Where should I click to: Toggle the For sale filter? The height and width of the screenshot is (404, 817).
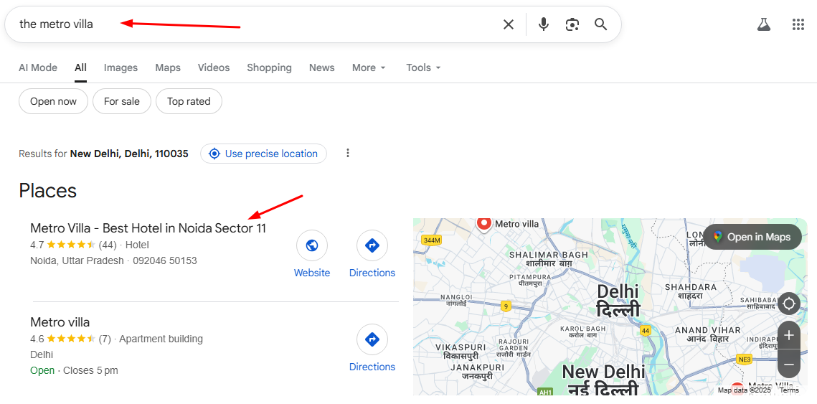122,101
